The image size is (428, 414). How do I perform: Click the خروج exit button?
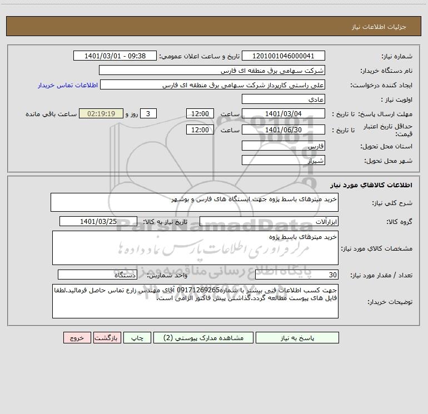click(77, 338)
